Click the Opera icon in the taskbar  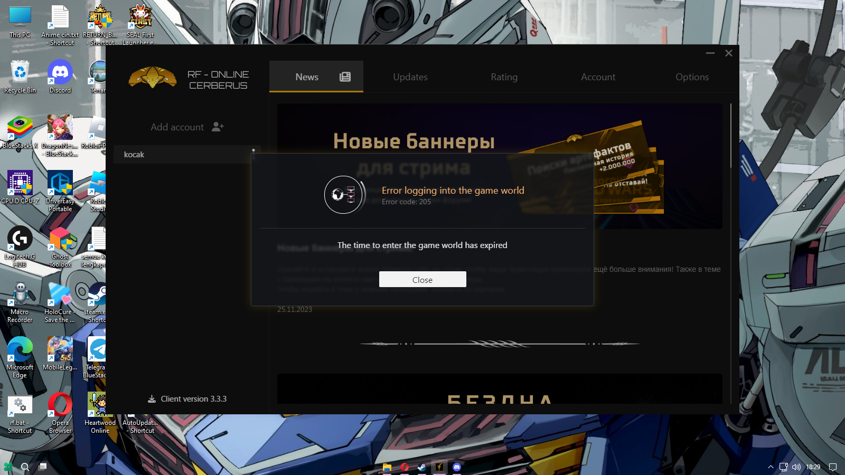click(405, 467)
